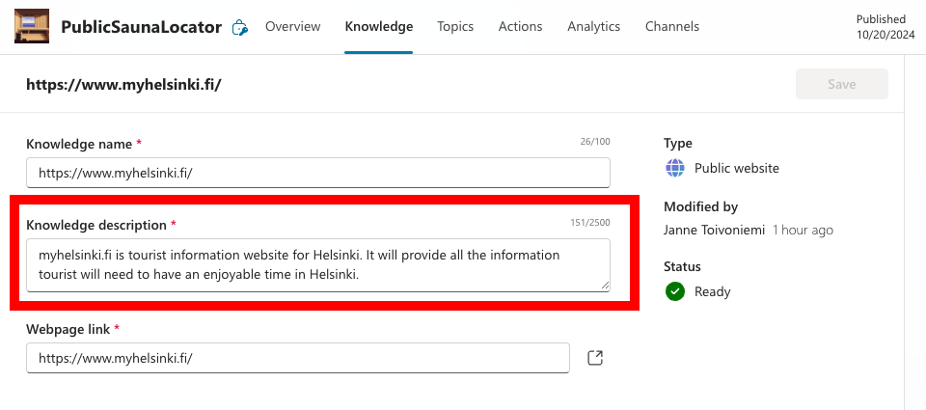Viewport: 926px width, 410px height.
Task: Go to the Actions tab
Action: [x=520, y=27]
